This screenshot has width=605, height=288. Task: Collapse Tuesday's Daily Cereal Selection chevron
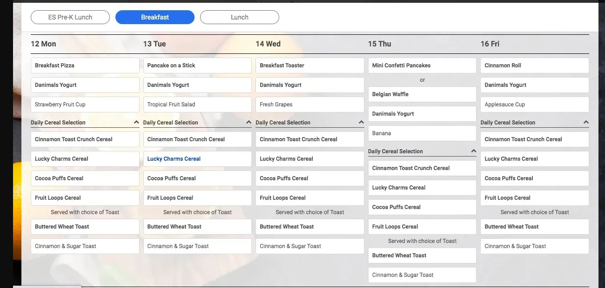click(x=249, y=123)
